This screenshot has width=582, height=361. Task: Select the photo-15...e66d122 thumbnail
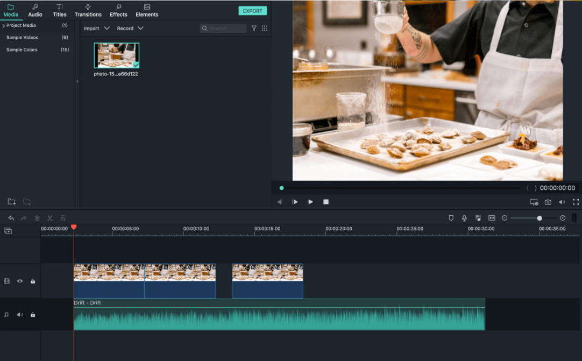pos(116,55)
